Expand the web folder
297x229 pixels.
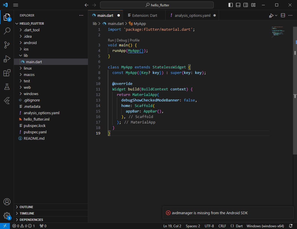51,87
